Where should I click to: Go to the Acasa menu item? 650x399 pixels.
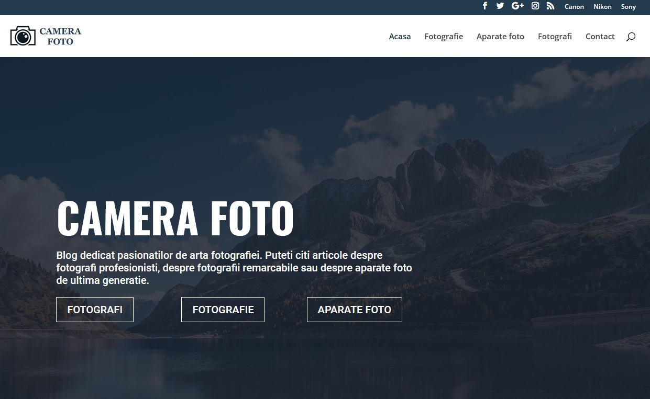coord(400,37)
